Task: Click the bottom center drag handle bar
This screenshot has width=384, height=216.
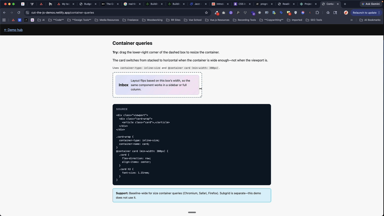Action: tap(192, 212)
